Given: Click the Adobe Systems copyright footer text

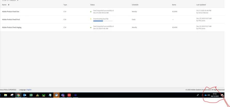Looking at the screenshot, I should click(x=205, y=90).
